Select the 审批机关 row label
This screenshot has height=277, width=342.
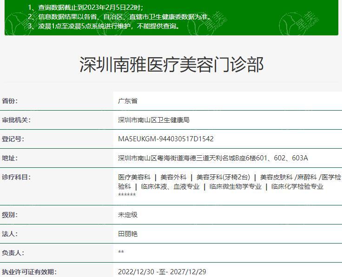pos(16,120)
